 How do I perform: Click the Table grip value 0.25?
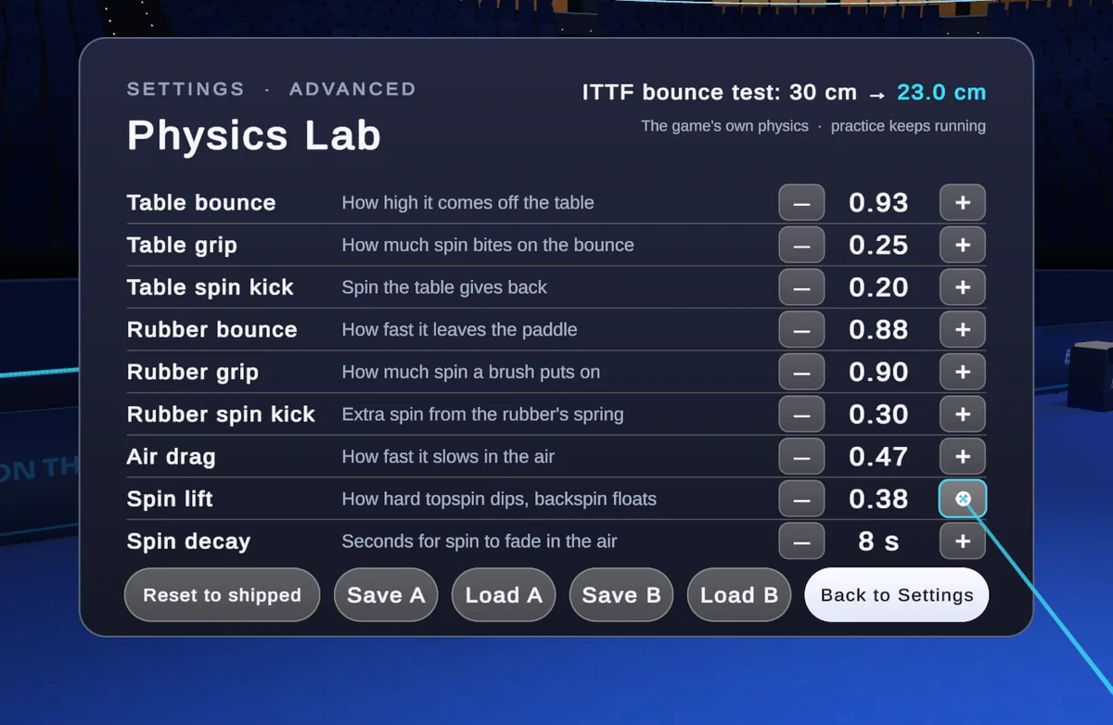pyautogui.click(x=878, y=246)
